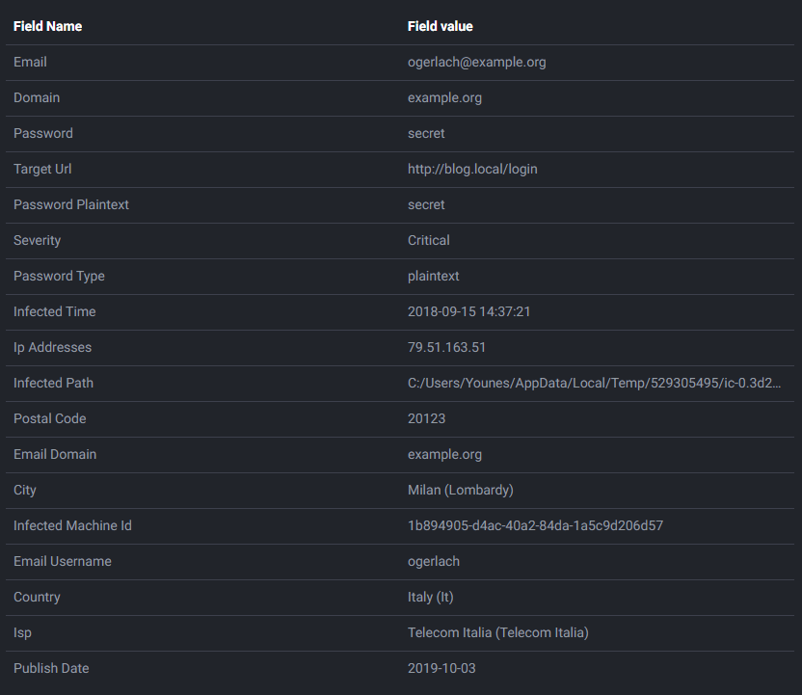The image size is (802, 695).
Task: Select the Email Username value ogerlach
Action: pos(434,561)
